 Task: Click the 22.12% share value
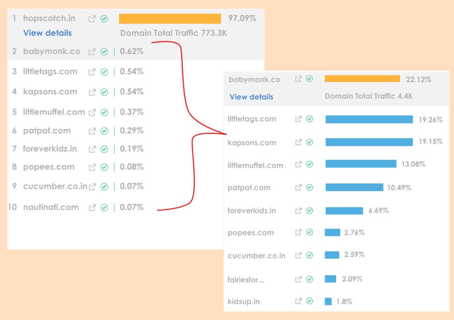pyautogui.click(x=419, y=79)
